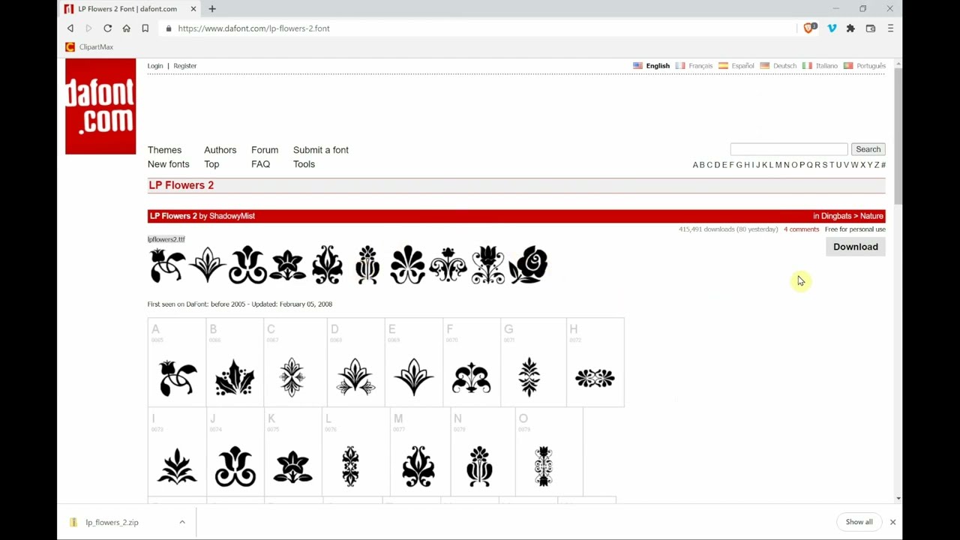Viewport: 960px width, 540px height.
Task: Switch site language to Italiano
Action: click(x=820, y=66)
